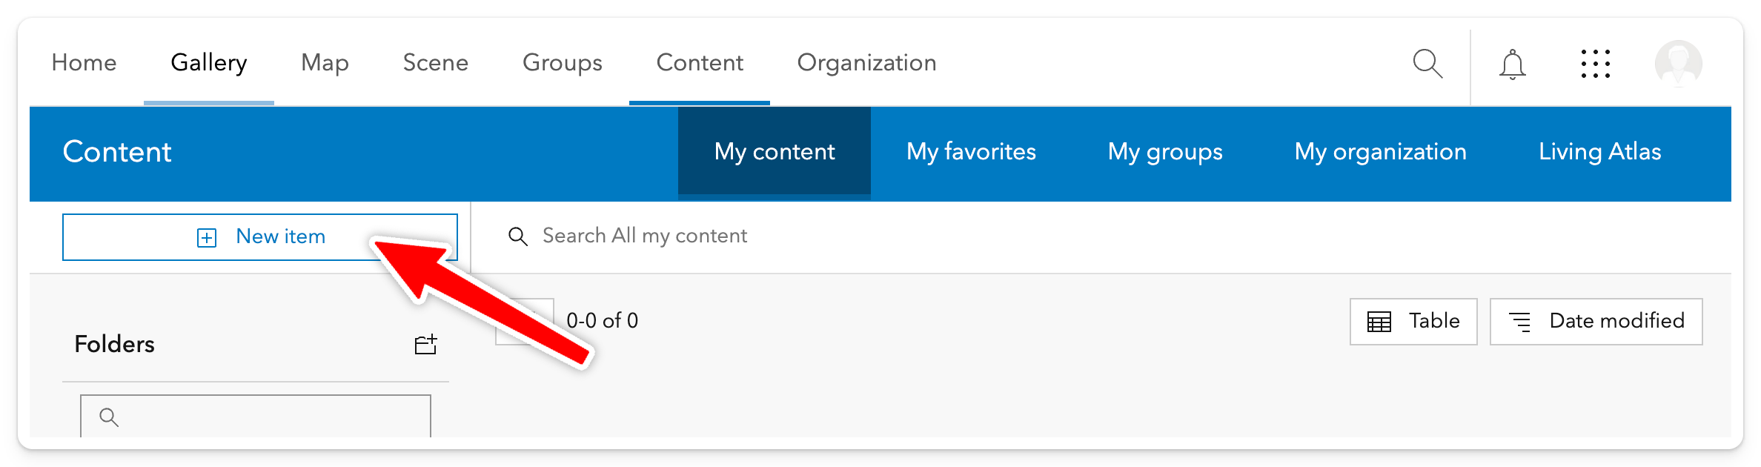Open the Gallery page
This screenshot has width=1761, height=467.
click(x=208, y=63)
